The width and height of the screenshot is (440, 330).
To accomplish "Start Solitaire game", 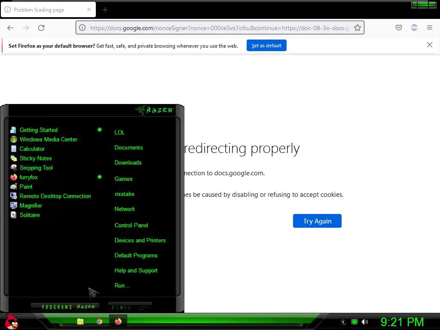I will click(x=30, y=215).
